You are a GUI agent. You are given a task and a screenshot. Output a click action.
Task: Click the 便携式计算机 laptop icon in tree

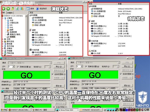tap(8, 34)
